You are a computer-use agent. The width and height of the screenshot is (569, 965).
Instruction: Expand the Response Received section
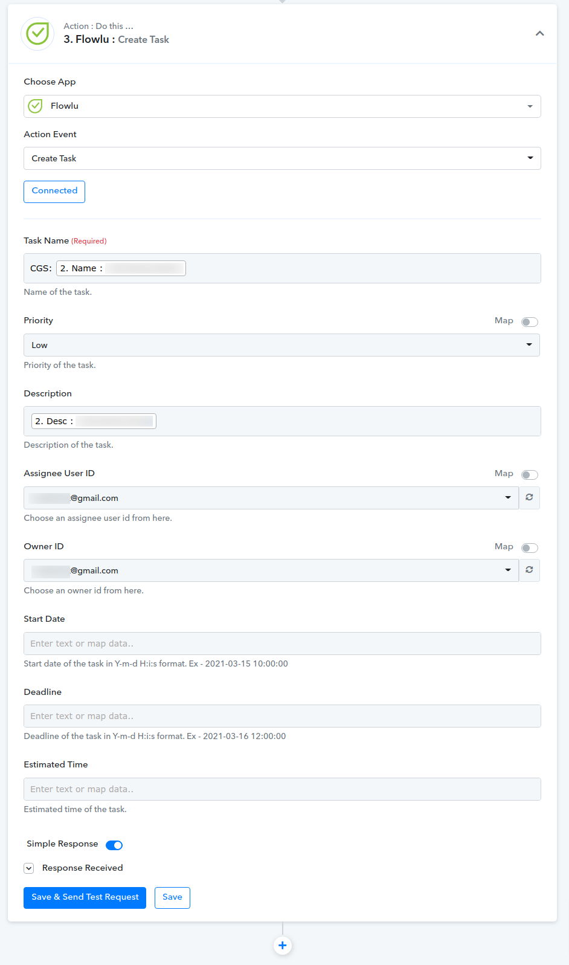point(28,868)
